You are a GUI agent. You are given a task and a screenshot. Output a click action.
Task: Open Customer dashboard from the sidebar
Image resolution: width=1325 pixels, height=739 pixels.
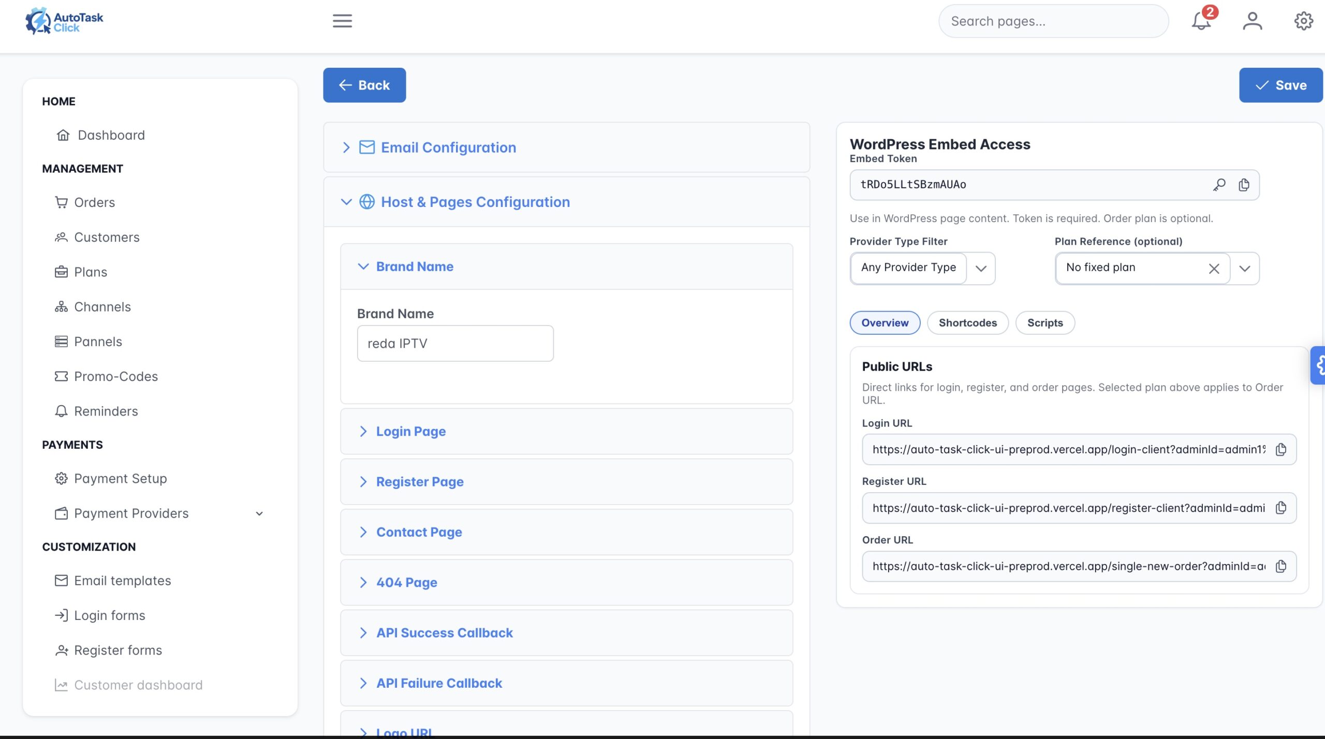click(128, 685)
